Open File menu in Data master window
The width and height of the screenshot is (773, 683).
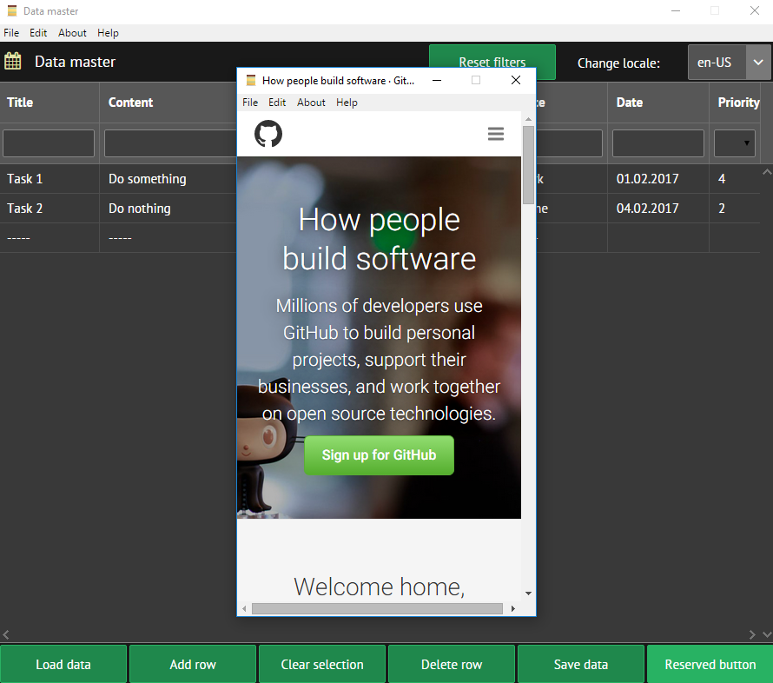pos(11,33)
